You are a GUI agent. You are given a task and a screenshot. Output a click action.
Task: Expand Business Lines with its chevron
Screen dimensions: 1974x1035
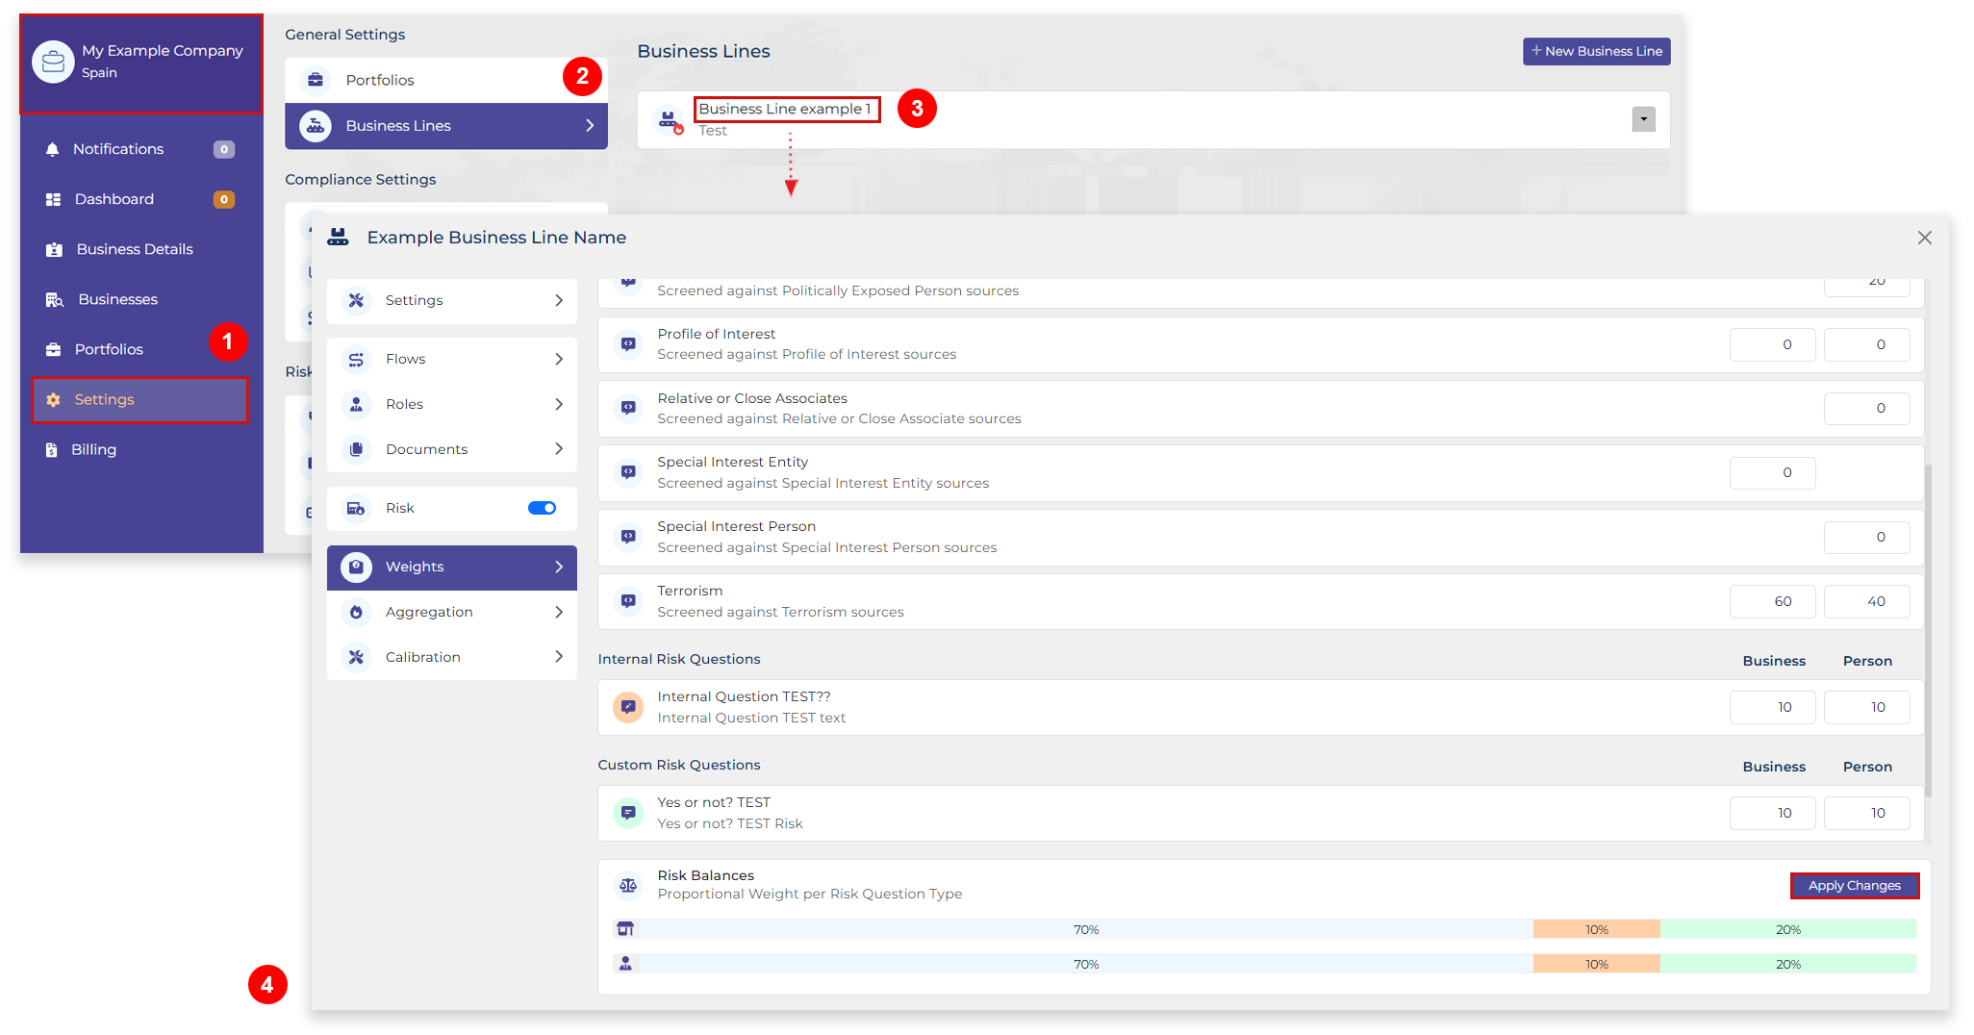tap(590, 126)
